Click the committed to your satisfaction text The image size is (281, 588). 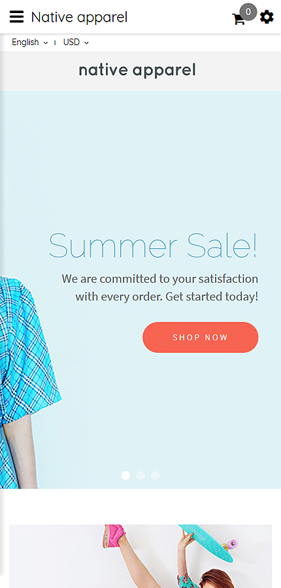160,287
